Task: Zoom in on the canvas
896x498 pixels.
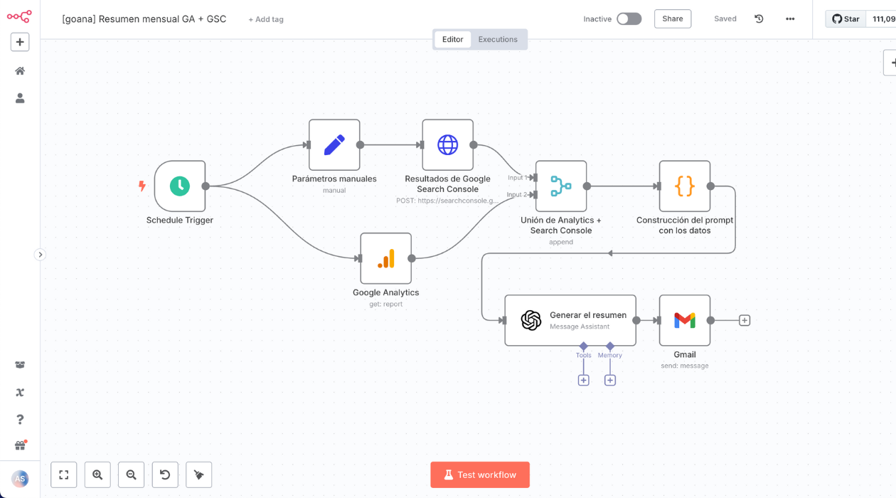Action: coord(97,475)
